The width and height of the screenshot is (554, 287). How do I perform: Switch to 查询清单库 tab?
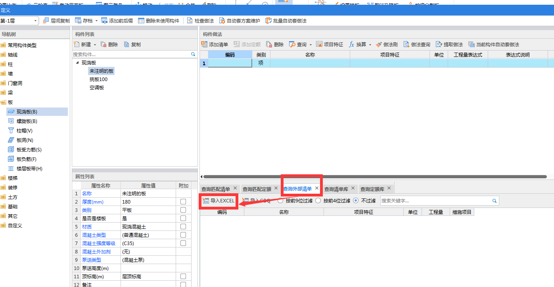coord(336,189)
